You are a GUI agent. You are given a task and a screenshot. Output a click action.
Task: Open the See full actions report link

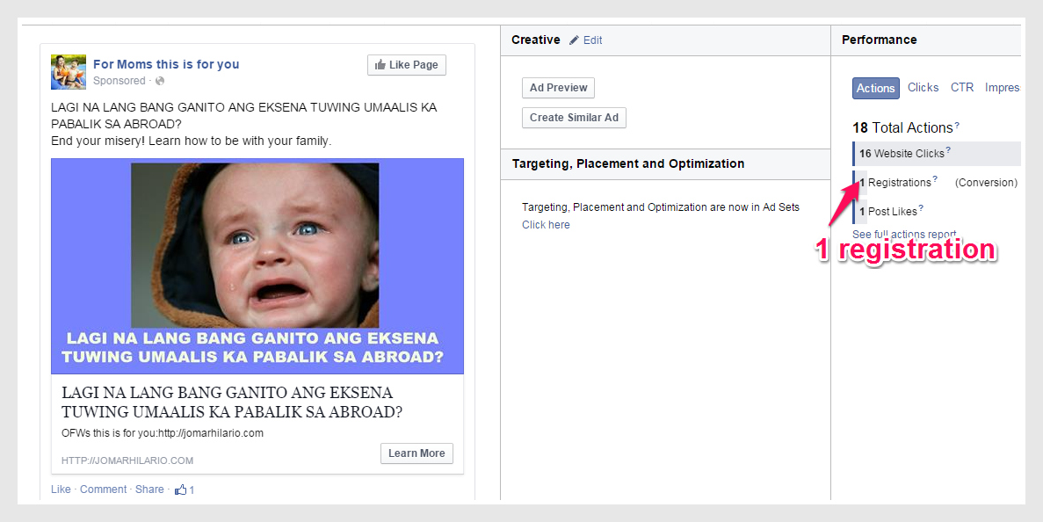pyautogui.click(x=904, y=235)
